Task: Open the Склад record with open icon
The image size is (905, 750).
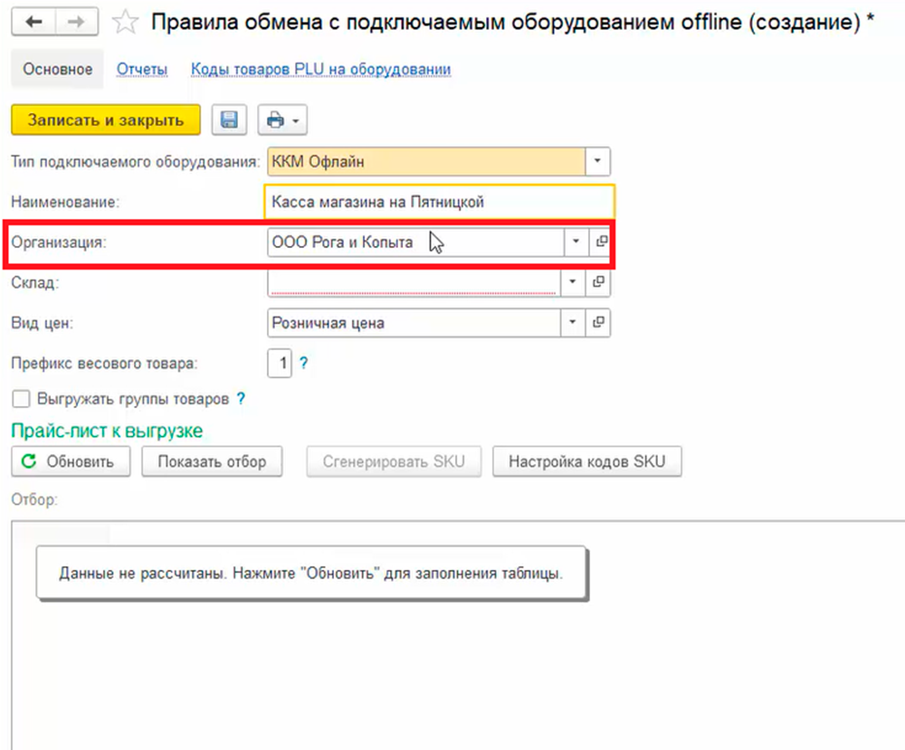Action: click(599, 282)
